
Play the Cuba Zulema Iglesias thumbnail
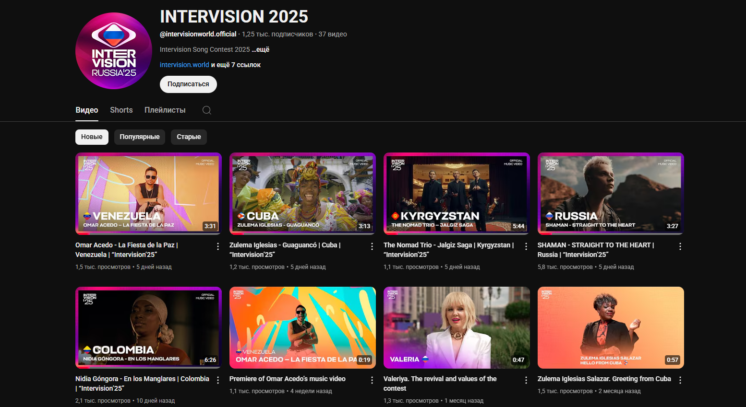[302, 194]
